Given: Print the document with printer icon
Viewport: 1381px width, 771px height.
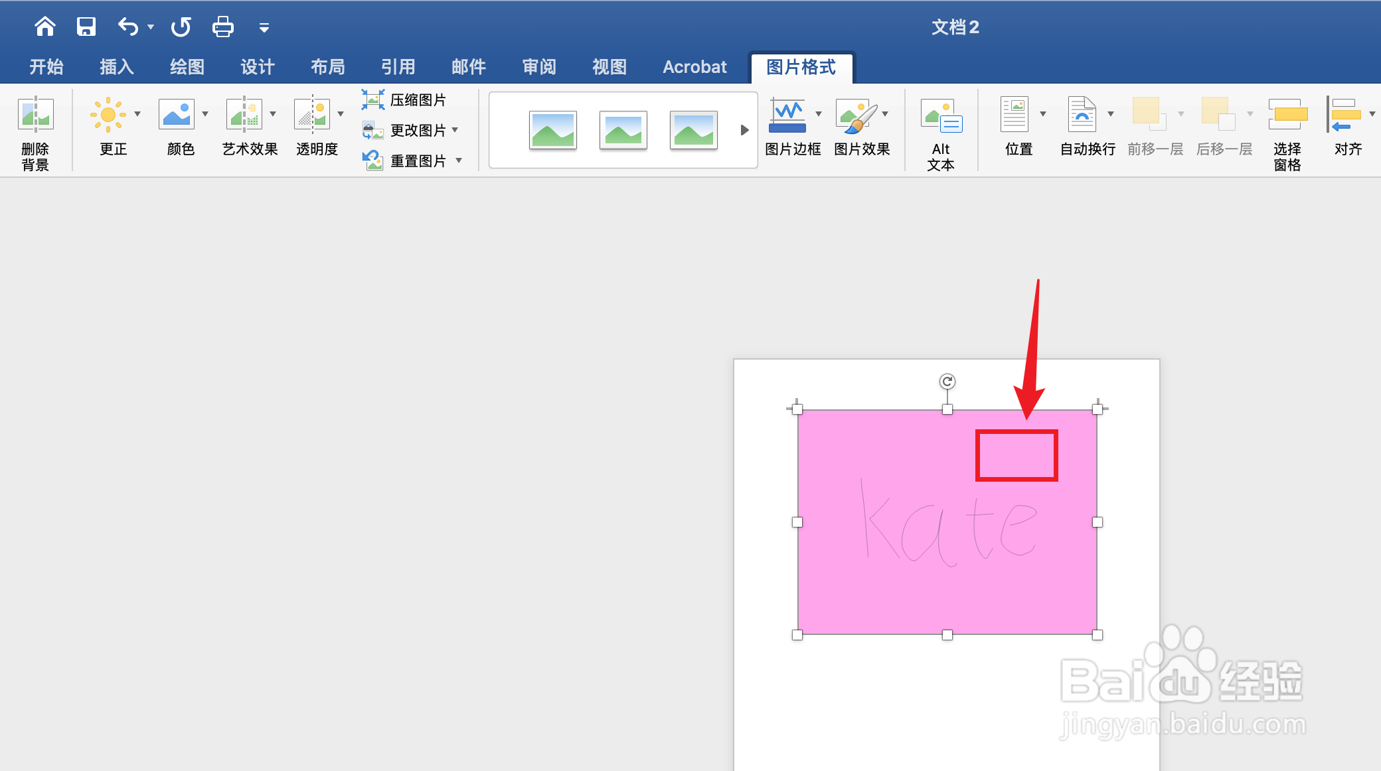Looking at the screenshot, I should [x=223, y=27].
